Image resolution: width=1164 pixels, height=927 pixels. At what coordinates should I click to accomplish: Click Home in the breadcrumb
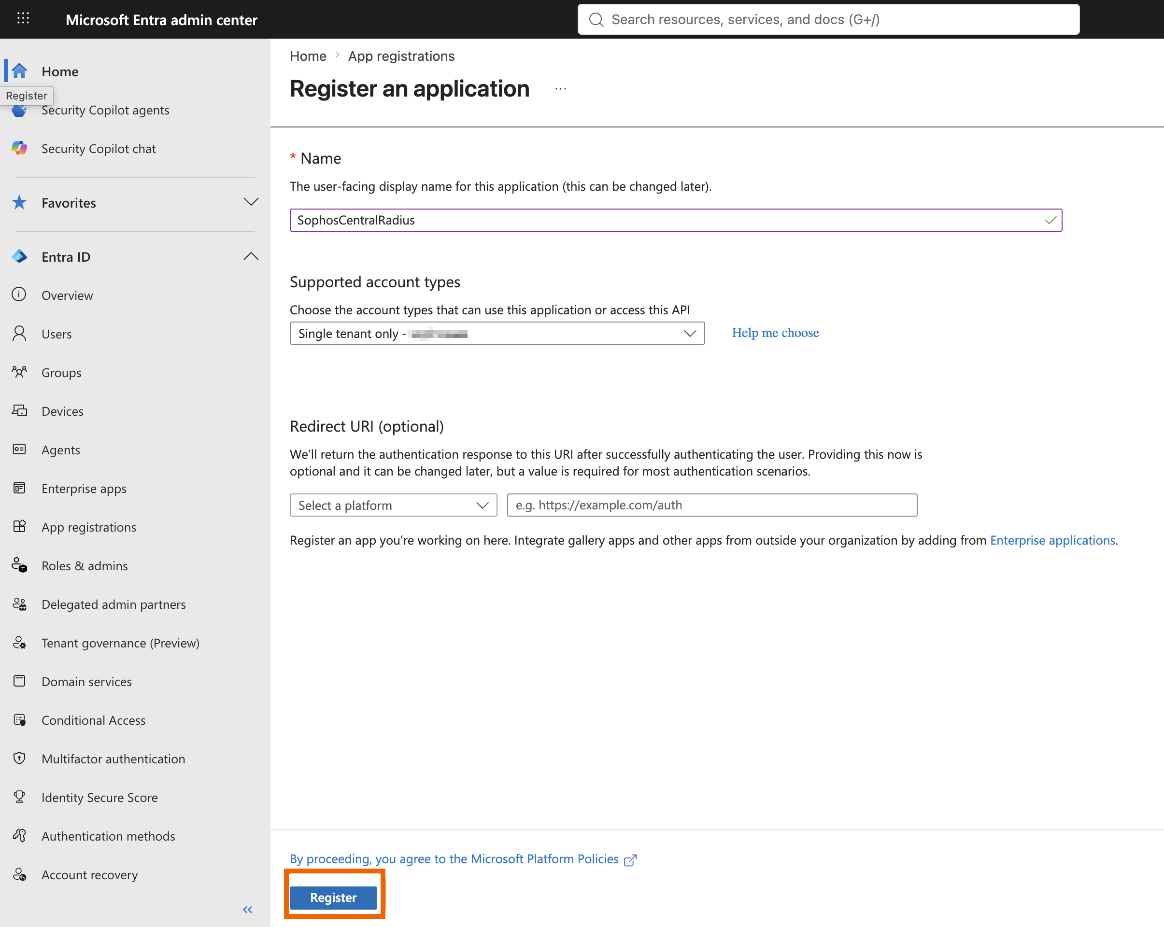[x=308, y=56]
